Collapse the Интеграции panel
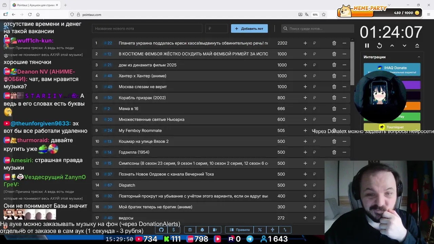 coord(419,57)
